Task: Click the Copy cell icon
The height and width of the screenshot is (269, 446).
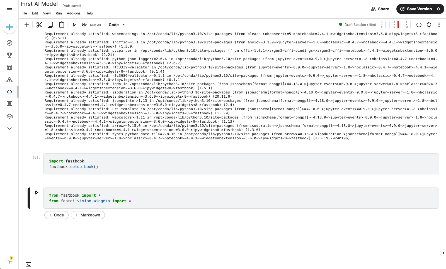Action: (50, 24)
